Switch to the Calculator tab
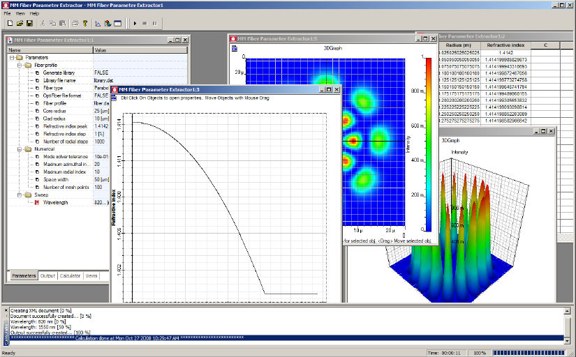Viewport: 576px width, 357px height. pos(70,275)
